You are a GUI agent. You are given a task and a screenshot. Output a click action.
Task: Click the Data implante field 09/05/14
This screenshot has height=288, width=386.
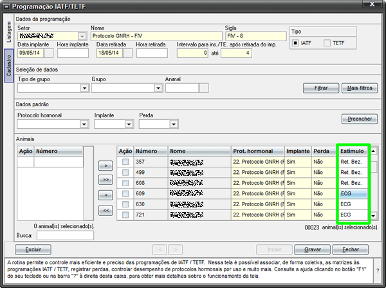click(30, 53)
